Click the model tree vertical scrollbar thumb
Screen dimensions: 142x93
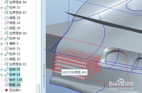click(x=38, y=89)
